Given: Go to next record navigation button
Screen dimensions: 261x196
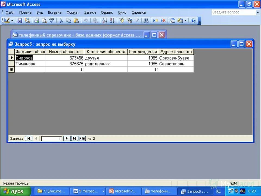Looking at the screenshot, I should [x=67, y=138].
